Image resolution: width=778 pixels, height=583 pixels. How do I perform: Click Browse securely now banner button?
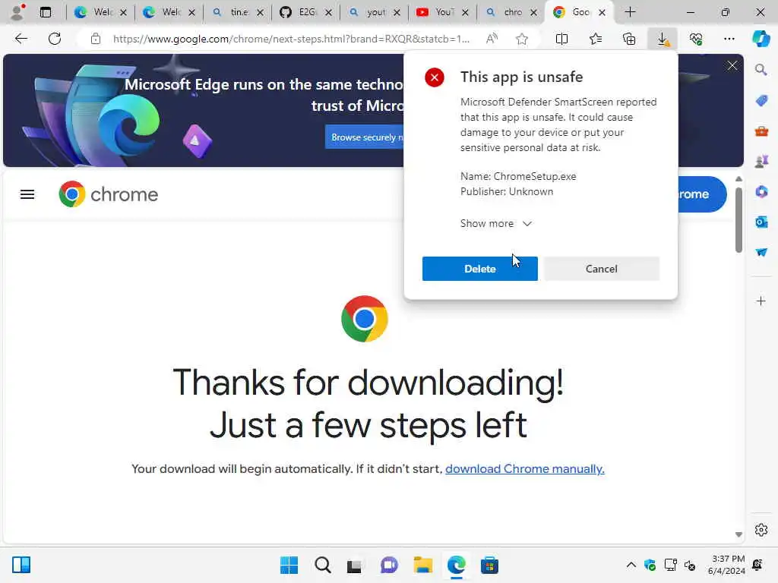[x=365, y=137]
